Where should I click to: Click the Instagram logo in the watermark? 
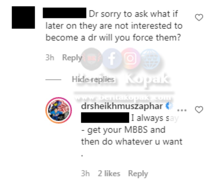click(x=130, y=58)
